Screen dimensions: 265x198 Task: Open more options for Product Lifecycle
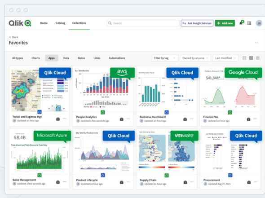128,182
